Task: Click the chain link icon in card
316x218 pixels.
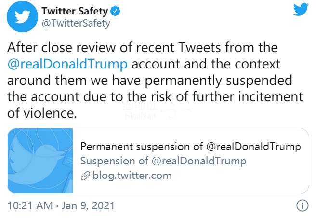Action: coord(85,176)
